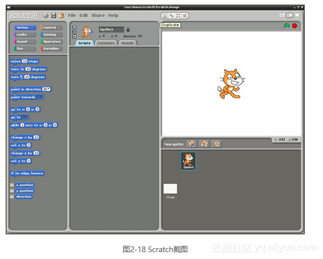
Task: Click the share project icon
Action: point(61,16)
